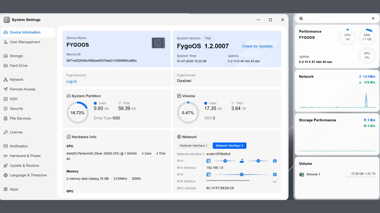Click the CPU 1% gauge
380x213 pixels.
pos(347,37)
